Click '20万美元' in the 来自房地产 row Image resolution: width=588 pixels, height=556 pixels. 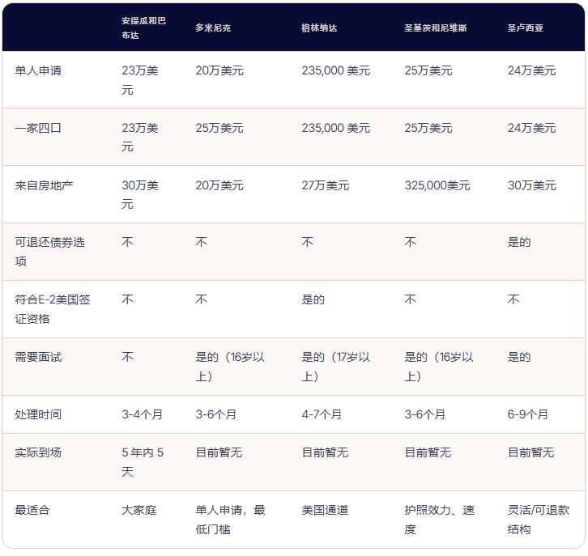[219, 185]
